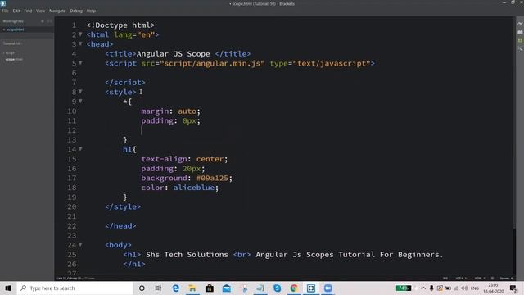
Task: Click the volume speaker tray icon
Action: [464, 288]
